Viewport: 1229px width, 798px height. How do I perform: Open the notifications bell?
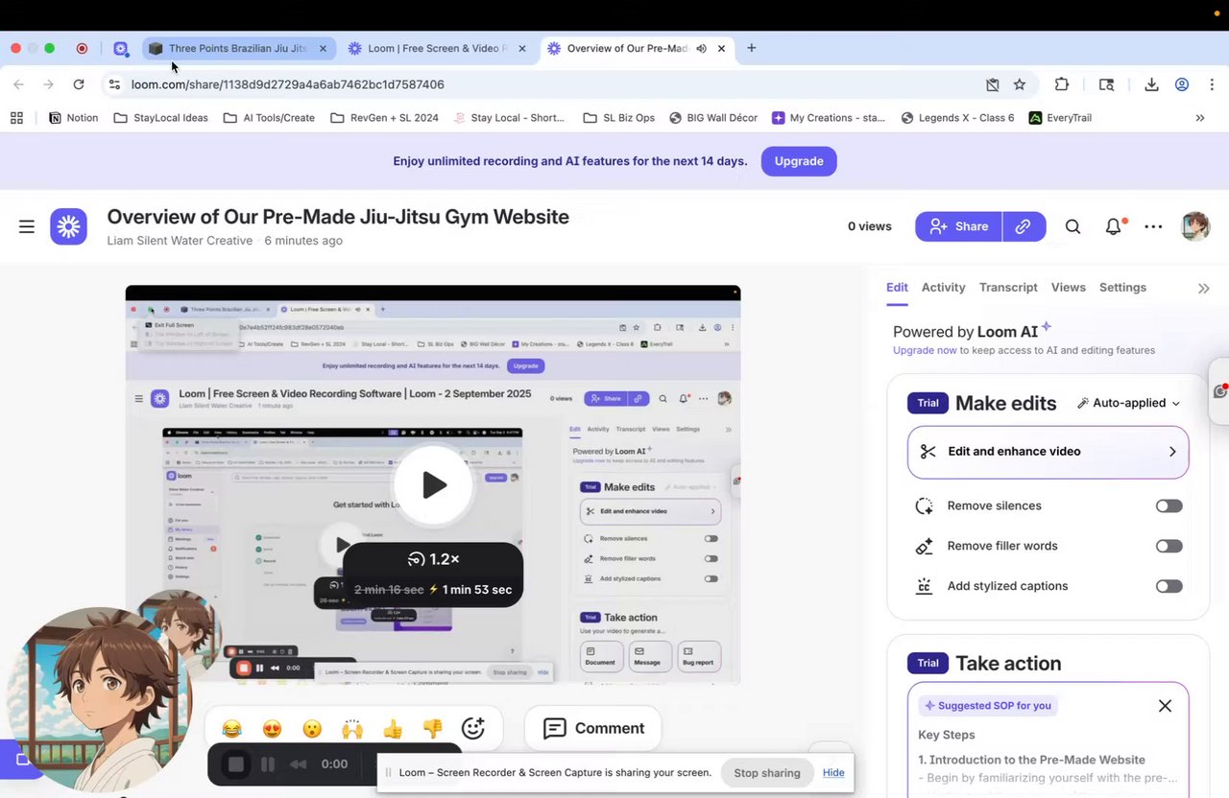click(1114, 226)
